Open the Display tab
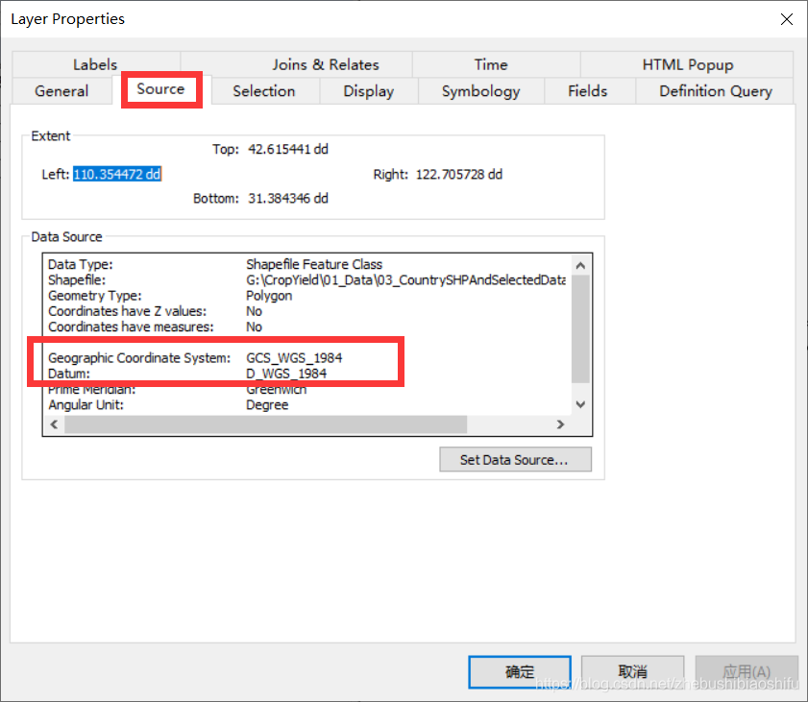Viewport: 808px width, 702px height. [368, 91]
